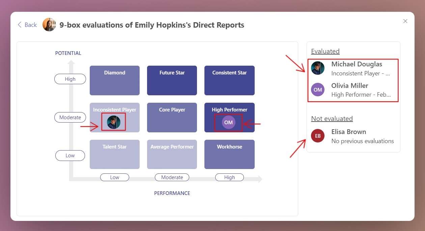Open Olivia Miller's name entry

(349, 86)
